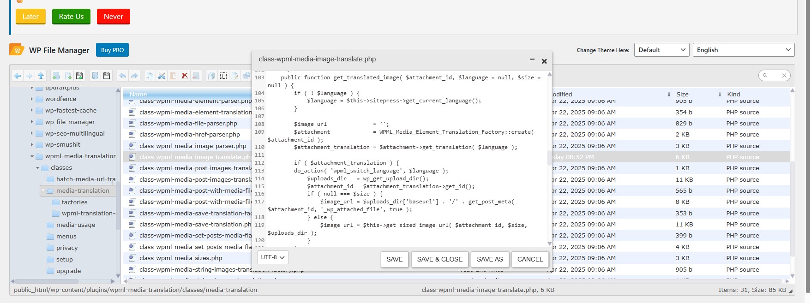This screenshot has width=811, height=303.
Task: Collapse the classes folder
Action: 37,168
